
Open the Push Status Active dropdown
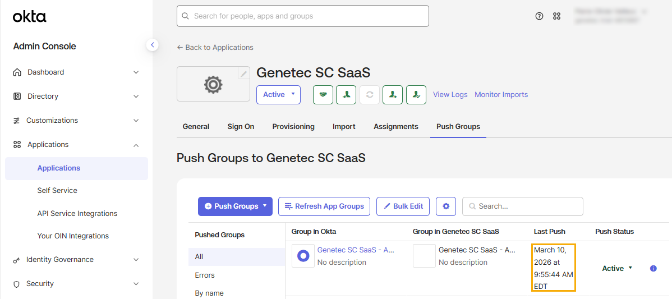[616, 269]
